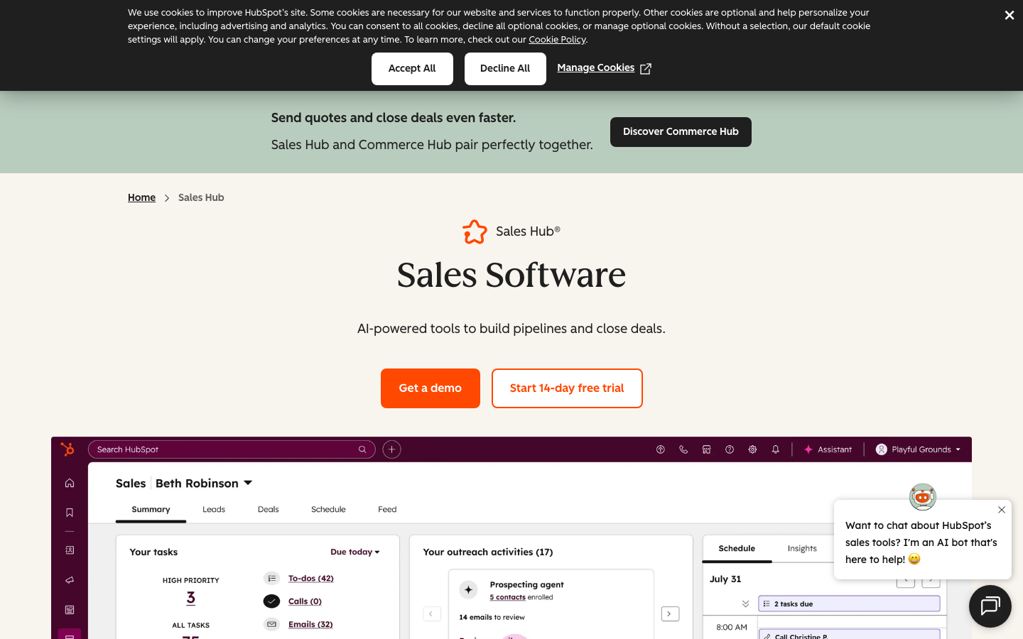Switch to the Deals tab
The image size is (1023, 639).
coord(269,509)
